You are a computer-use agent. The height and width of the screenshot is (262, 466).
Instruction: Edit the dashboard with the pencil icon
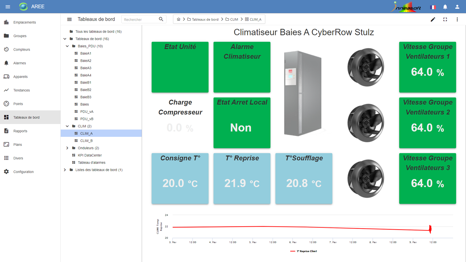tap(433, 19)
